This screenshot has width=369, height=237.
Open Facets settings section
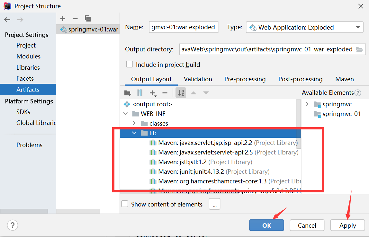point(25,79)
